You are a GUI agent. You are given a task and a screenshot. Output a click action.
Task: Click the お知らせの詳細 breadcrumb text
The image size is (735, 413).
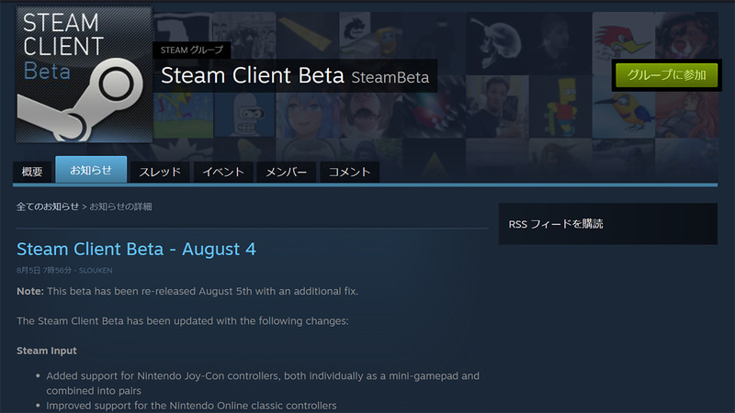pos(120,206)
